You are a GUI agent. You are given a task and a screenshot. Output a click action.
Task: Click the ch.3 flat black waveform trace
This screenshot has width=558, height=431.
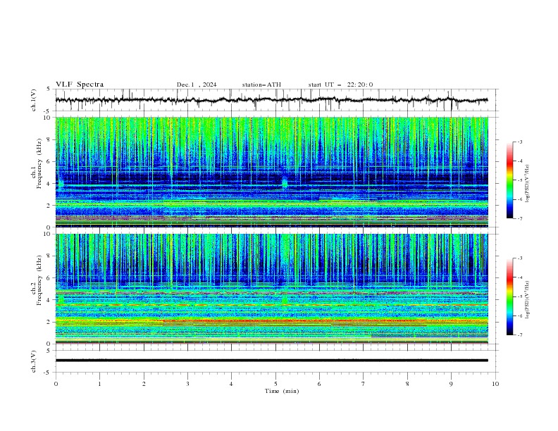[271, 361]
